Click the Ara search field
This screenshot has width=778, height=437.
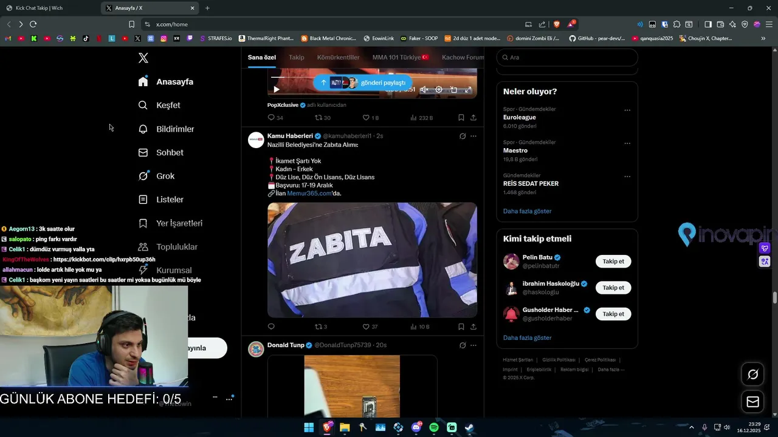[x=567, y=57]
